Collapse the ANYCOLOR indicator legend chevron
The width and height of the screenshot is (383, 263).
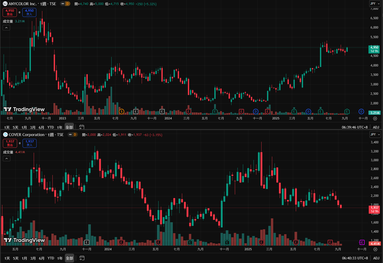click(x=6, y=28)
